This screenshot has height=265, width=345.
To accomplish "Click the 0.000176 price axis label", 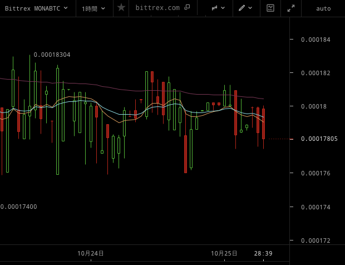I will click(x=316, y=174).
